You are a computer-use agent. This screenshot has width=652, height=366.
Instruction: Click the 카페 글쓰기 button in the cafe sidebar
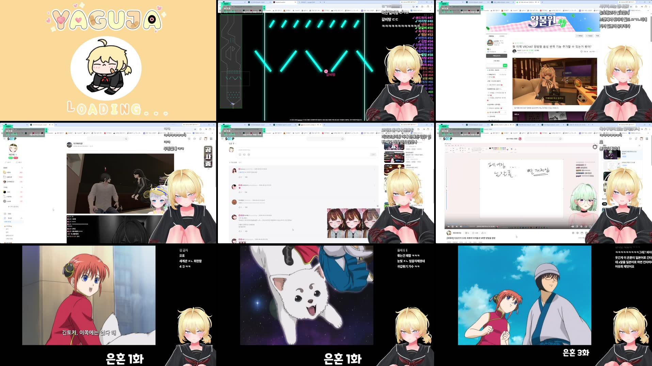coord(497,56)
